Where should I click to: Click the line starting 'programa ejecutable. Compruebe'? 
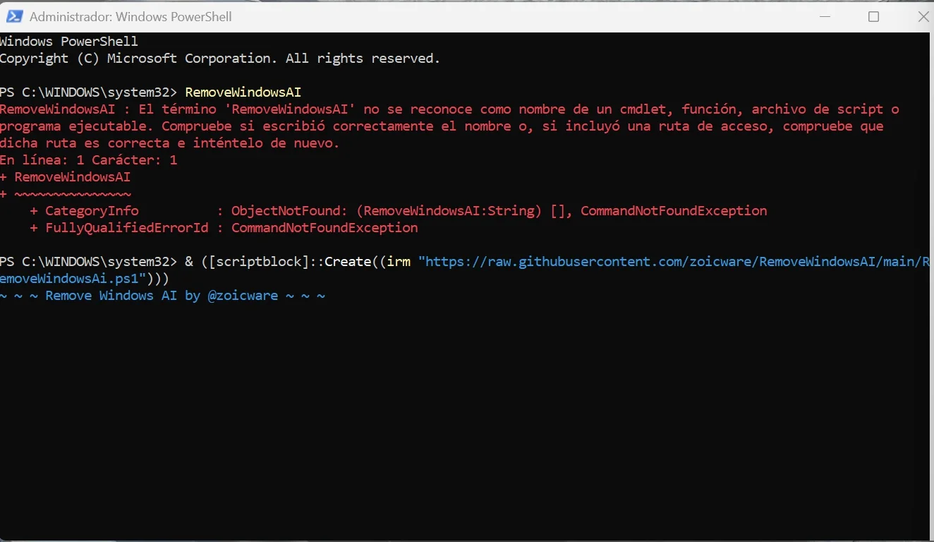(442, 126)
